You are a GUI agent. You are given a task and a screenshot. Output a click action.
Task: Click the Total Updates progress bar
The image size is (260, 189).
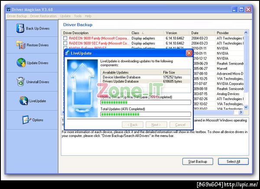[x=146, y=114]
